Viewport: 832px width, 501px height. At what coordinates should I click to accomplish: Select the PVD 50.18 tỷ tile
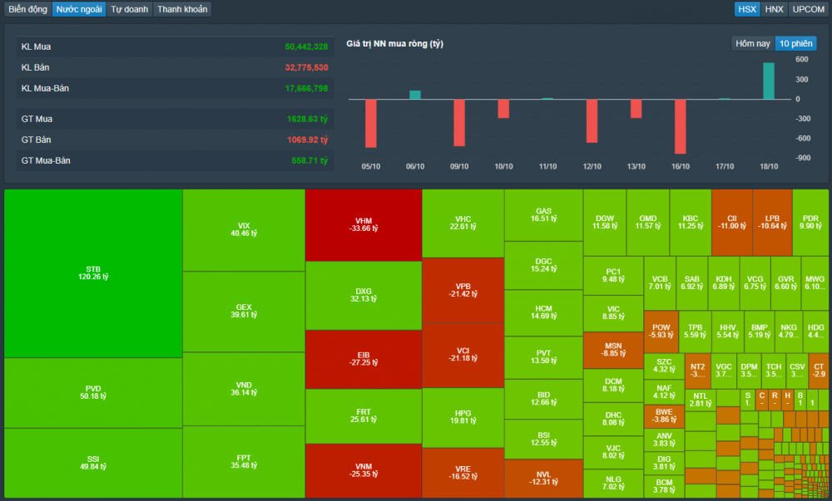pos(93,393)
